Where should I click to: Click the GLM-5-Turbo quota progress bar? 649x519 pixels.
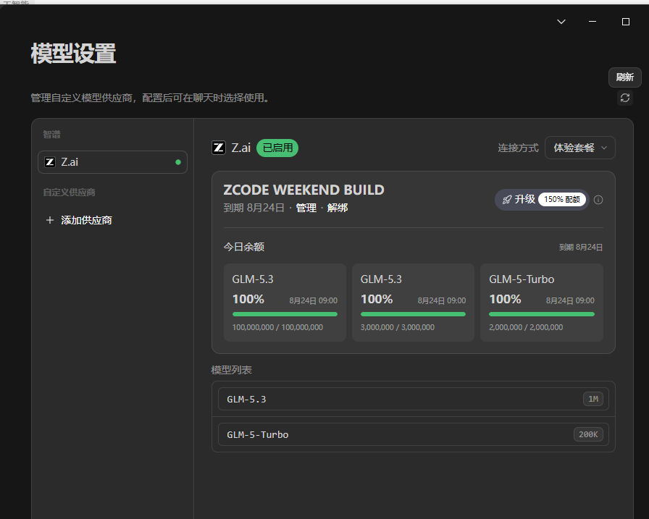tap(541, 314)
